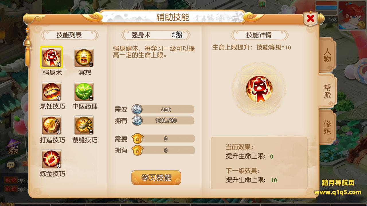Click the 学习技能 learn skill button
367x206 pixels.
click(156, 178)
